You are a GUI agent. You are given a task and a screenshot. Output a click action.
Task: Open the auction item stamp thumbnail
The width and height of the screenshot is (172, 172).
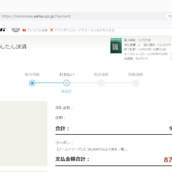(x=116, y=46)
